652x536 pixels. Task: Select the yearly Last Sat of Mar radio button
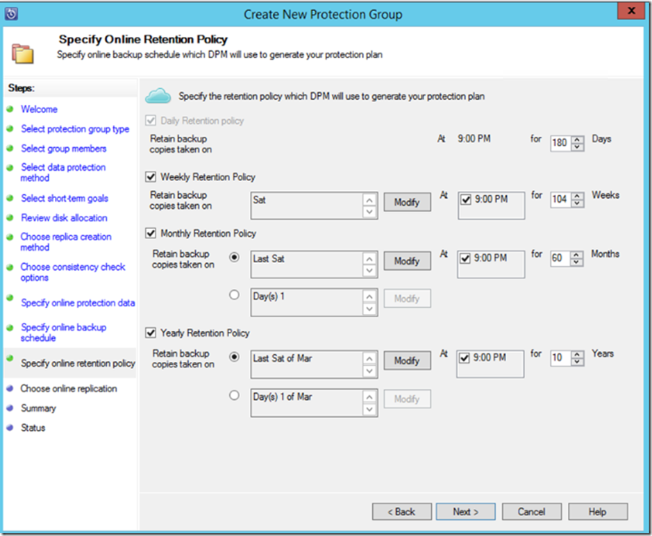pos(234,357)
